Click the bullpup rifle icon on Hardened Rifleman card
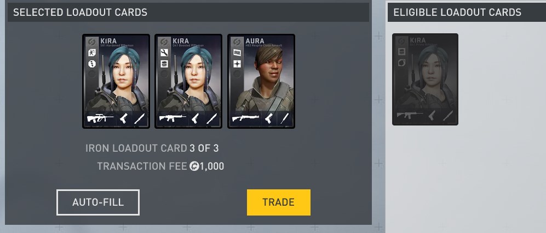 click(100, 118)
